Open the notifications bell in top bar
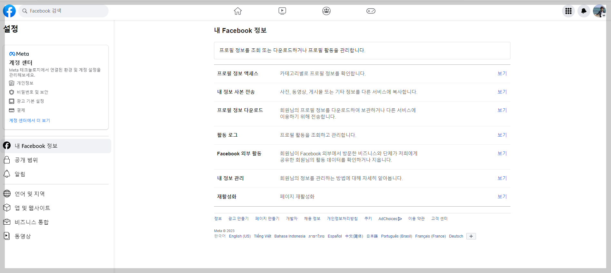Viewport: 611px width, 273px height. tap(584, 11)
